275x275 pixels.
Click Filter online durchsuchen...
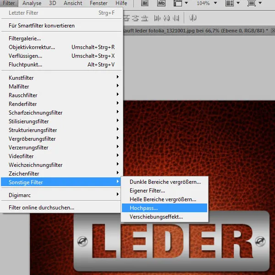(41, 208)
